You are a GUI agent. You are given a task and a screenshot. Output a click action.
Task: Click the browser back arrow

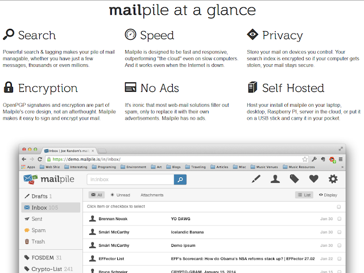[24, 159]
